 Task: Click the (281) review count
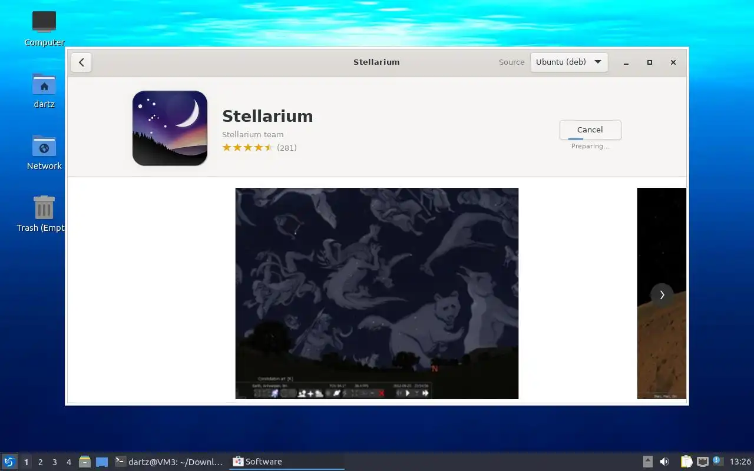click(287, 148)
